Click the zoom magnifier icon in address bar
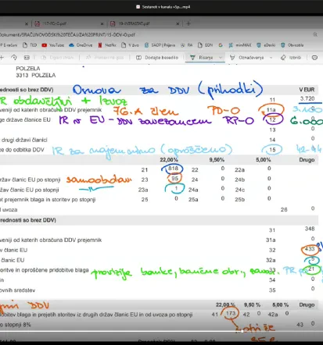The image size is (323, 345). pyautogui.click(x=315, y=34)
